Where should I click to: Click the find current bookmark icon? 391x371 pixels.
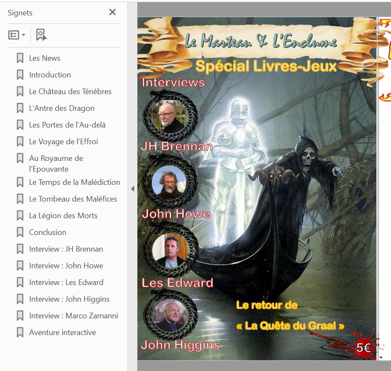point(41,35)
